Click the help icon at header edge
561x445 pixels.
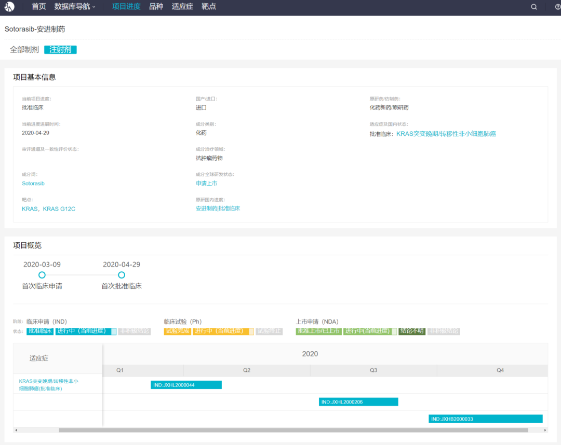tap(558, 7)
